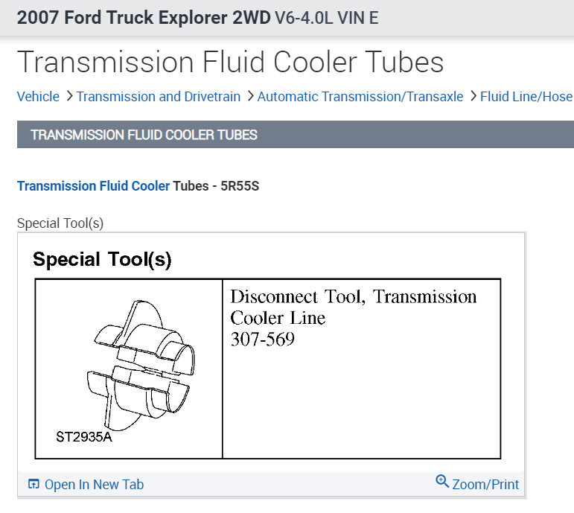Click chevron before Fluid Line/Hose breadcrumb
Image resolution: width=574 pixels, height=513 pixels.
click(x=472, y=96)
